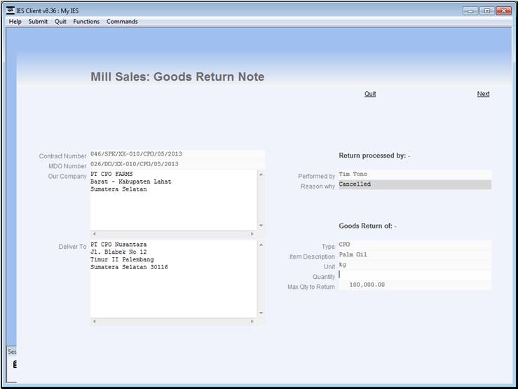Image resolution: width=518 pixels, height=389 pixels.
Task: Select the Reason why field
Action: click(x=414, y=184)
